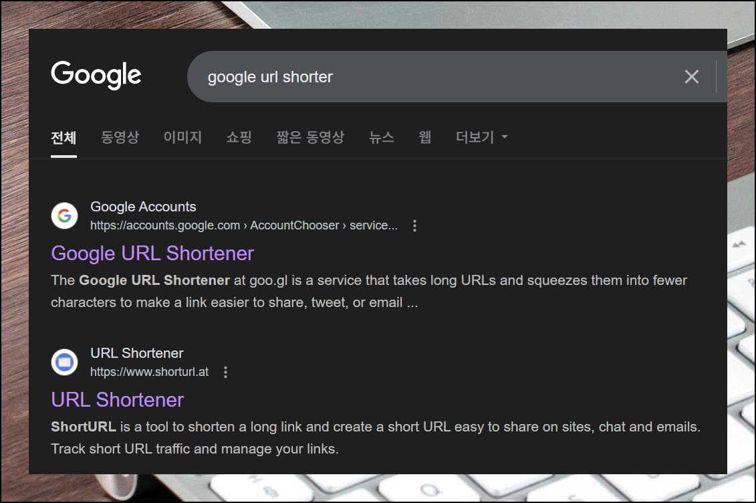Click the shorturl.at site favicon

pos(65,362)
